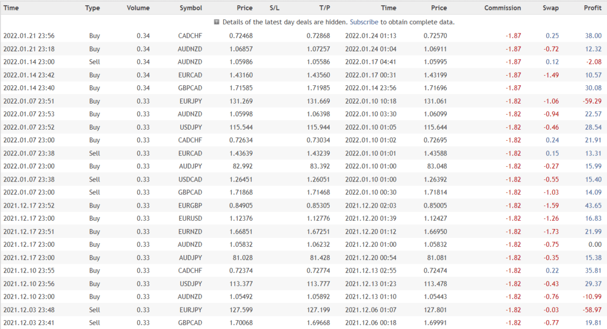The width and height of the screenshot is (607, 329).
Task: Click the 0.00 profit value in AUDNZD row
Action: [595, 245]
